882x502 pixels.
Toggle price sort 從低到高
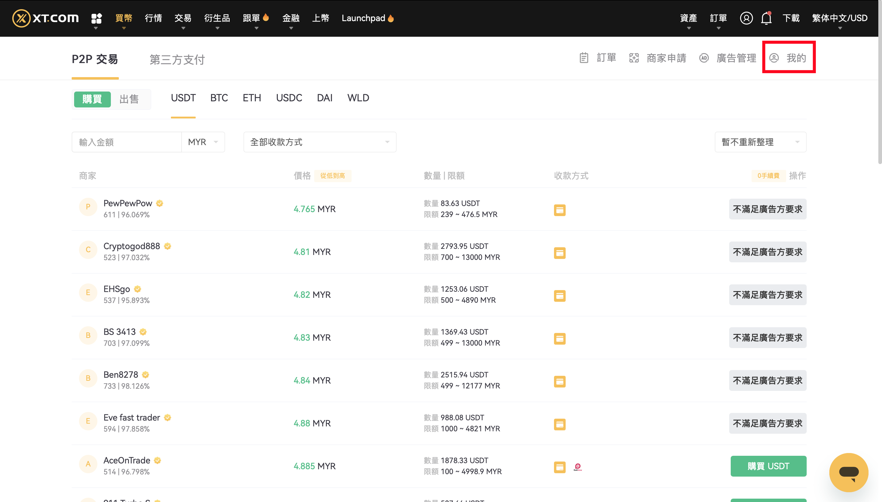[x=333, y=176]
